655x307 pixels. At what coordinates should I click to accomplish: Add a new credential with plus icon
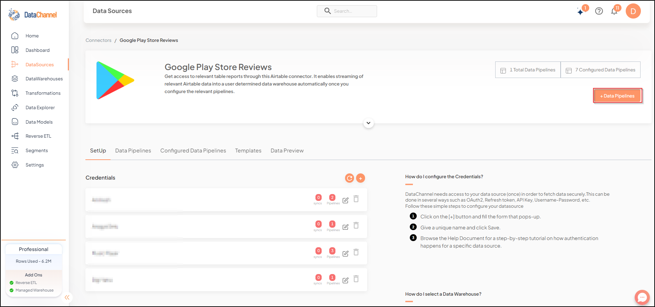coord(361,178)
